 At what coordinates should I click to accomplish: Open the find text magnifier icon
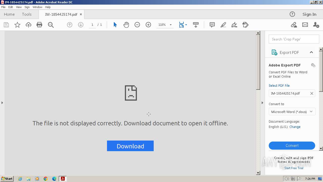point(51,25)
